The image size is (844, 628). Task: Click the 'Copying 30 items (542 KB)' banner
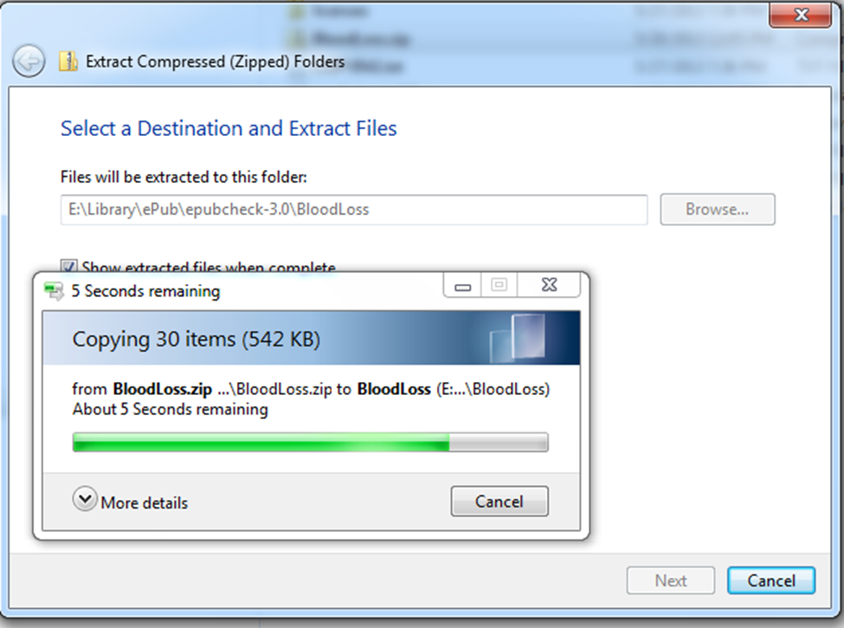tap(311, 338)
